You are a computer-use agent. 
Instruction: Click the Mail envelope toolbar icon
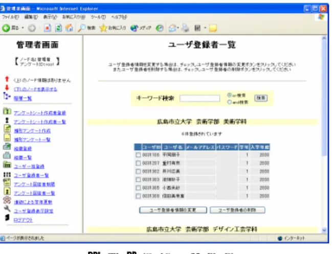coord(172,28)
